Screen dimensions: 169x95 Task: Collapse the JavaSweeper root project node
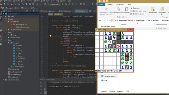[x=3, y=14]
